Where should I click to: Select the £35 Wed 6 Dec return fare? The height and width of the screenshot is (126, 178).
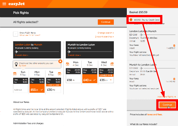(106, 76)
